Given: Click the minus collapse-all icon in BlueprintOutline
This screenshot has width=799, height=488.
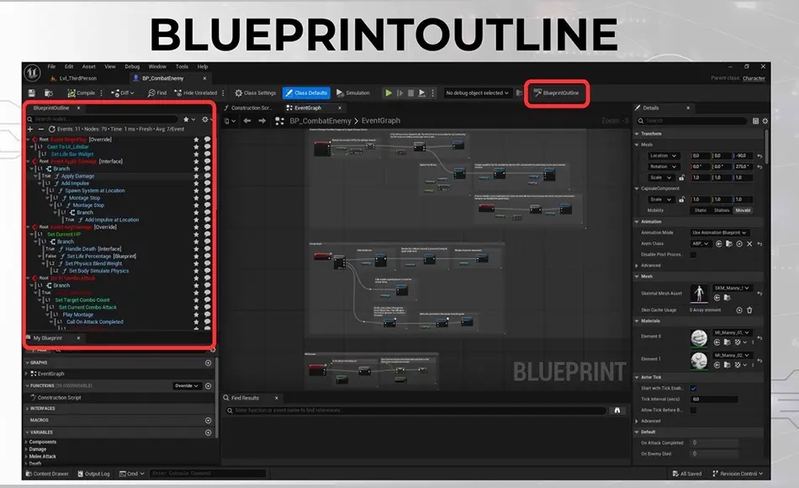Looking at the screenshot, I should [x=40, y=129].
